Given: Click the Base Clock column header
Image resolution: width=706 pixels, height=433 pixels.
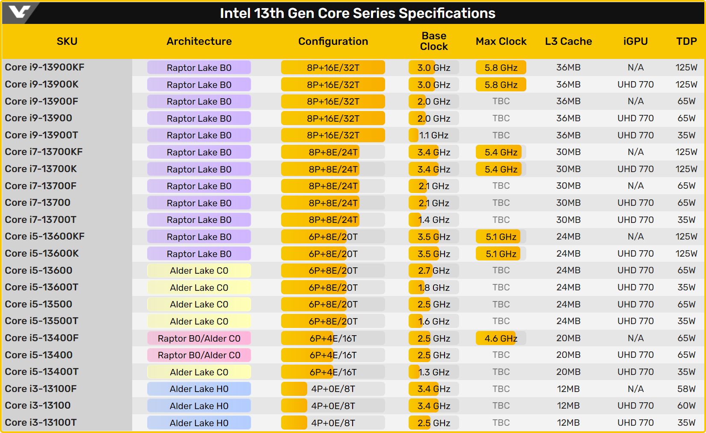Looking at the screenshot, I should coord(433,41).
